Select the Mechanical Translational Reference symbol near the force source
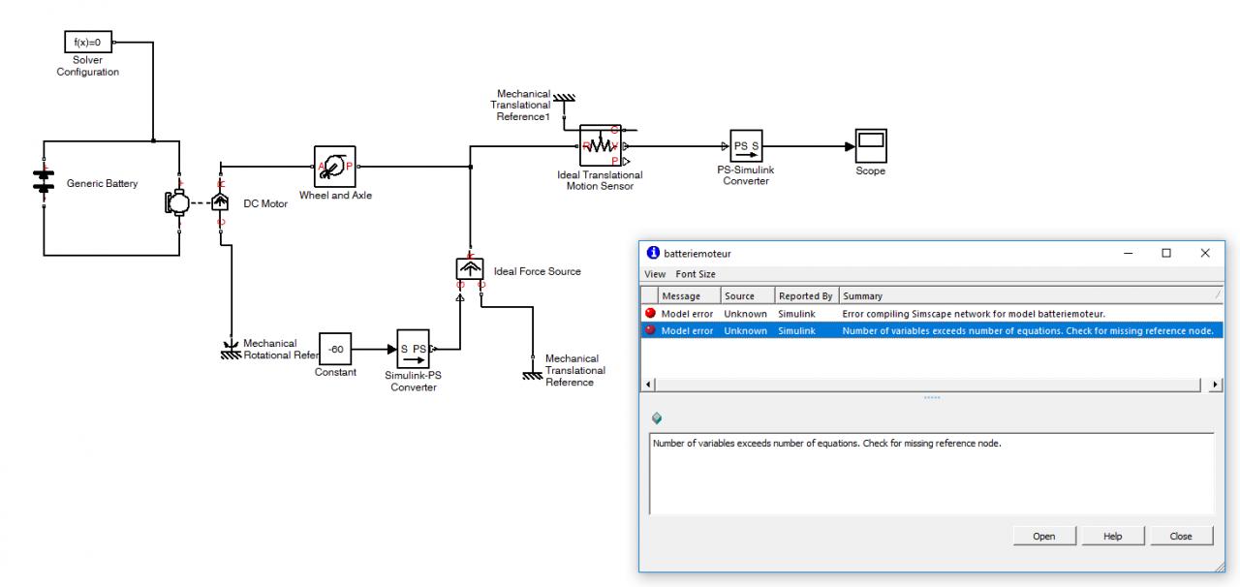Screen dimensions: 1240x587 pos(533,375)
